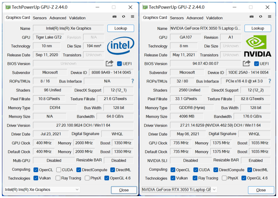Click the Intel logo image
278x198 pixels.
(120, 46)
